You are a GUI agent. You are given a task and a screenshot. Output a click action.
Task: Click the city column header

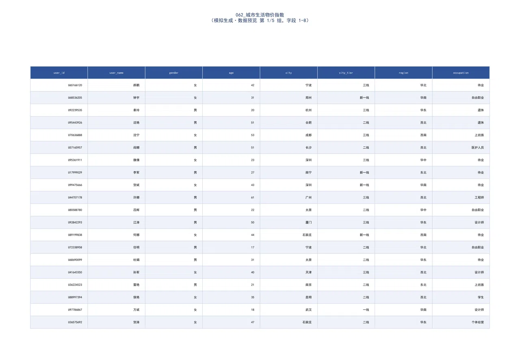(x=289, y=73)
